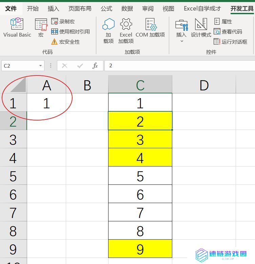Switch to the 插入 ribbon tab
The width and height of the screenshot is (255, 264).
tap(53, 8)
